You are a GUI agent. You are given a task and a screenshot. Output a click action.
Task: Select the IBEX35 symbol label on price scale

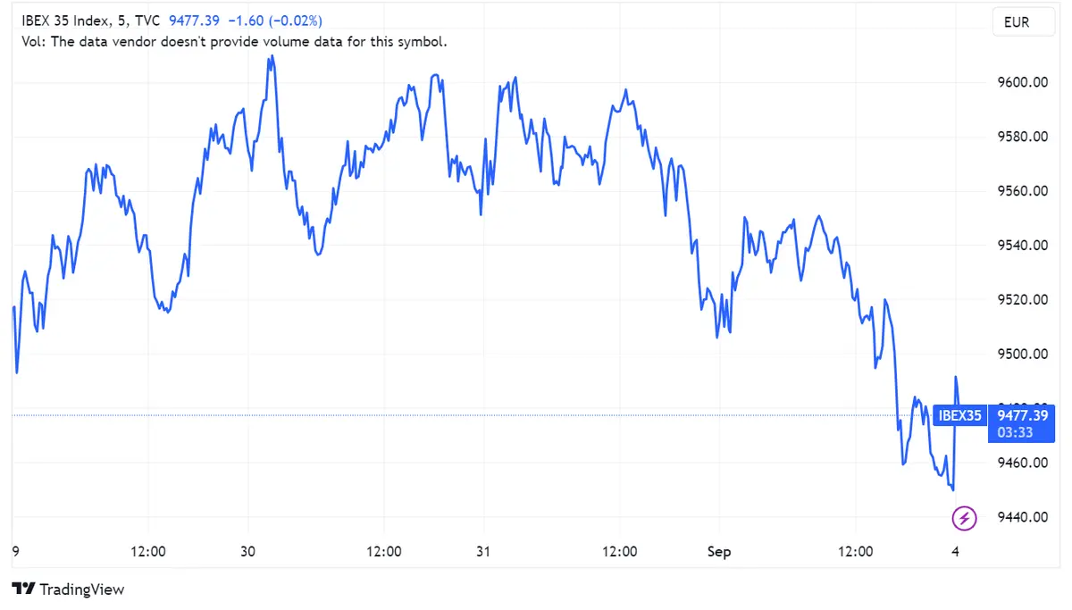click(x=959, y=415)
